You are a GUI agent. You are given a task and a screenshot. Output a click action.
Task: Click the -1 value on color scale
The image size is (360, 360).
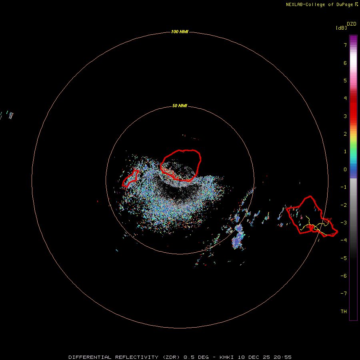point(344,187)
